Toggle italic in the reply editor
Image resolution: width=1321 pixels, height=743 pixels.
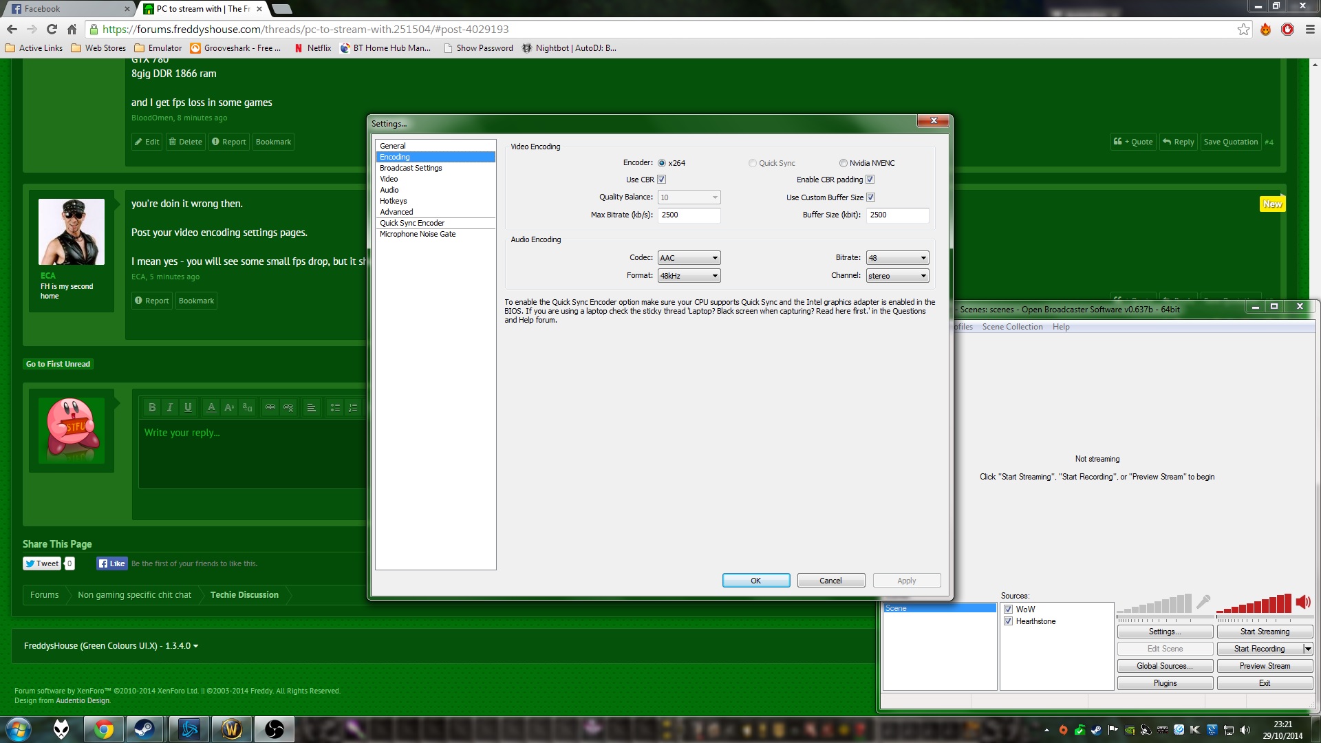coord(170,407)
